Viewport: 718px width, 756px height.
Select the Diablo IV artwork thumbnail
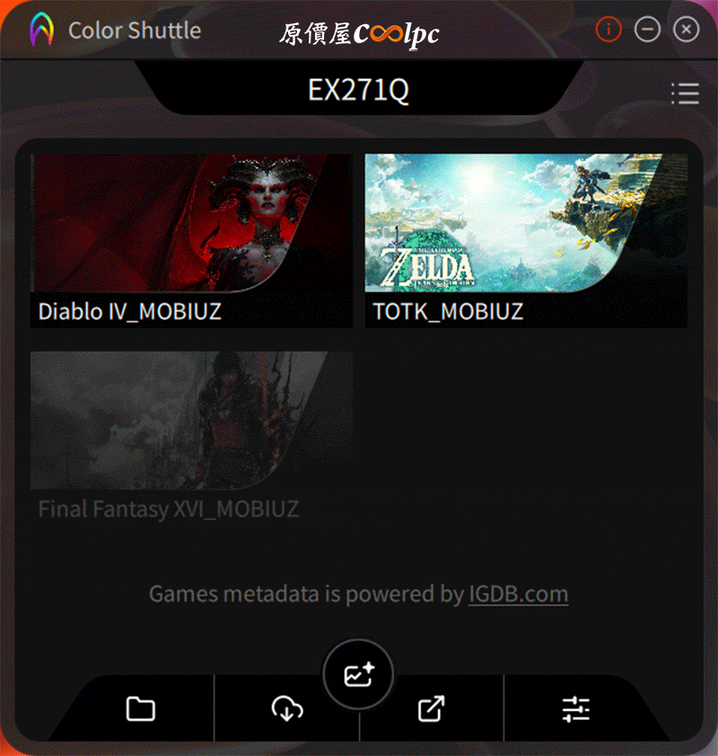click(x=191, y=222)
